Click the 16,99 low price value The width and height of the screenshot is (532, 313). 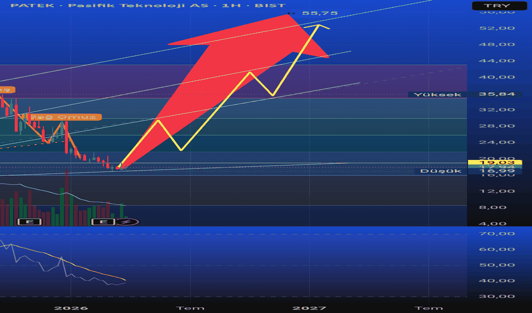pyautogui.click(x=497, y=171)
